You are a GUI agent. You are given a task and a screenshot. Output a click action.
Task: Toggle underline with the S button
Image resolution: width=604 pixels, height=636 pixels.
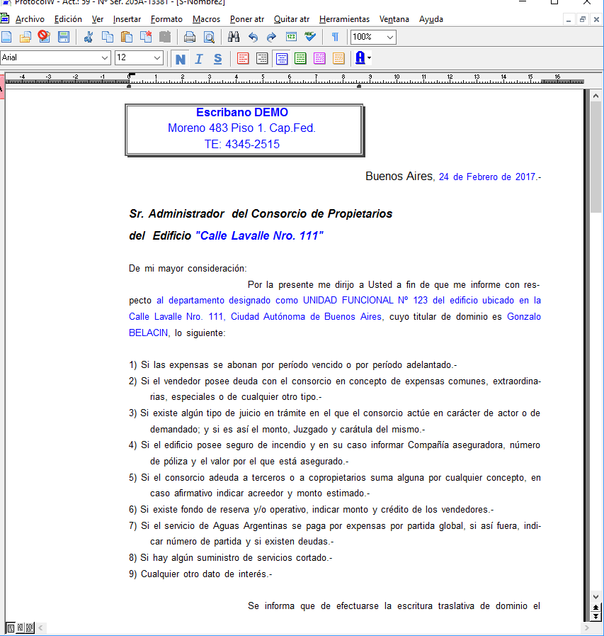tap(218, 60)
